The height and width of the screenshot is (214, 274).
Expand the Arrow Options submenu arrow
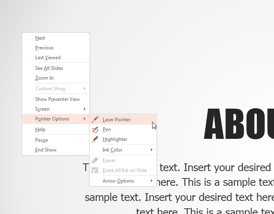point(152,181)
